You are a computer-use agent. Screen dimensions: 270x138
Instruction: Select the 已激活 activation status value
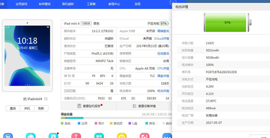(x=109, y=46)
